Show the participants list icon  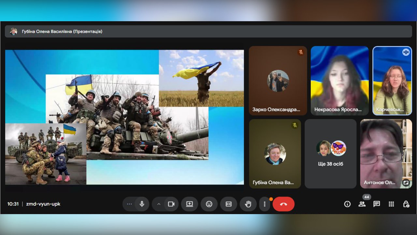click(362, 204)
